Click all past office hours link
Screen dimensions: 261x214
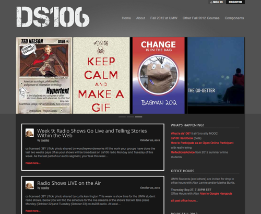[184, 200]
